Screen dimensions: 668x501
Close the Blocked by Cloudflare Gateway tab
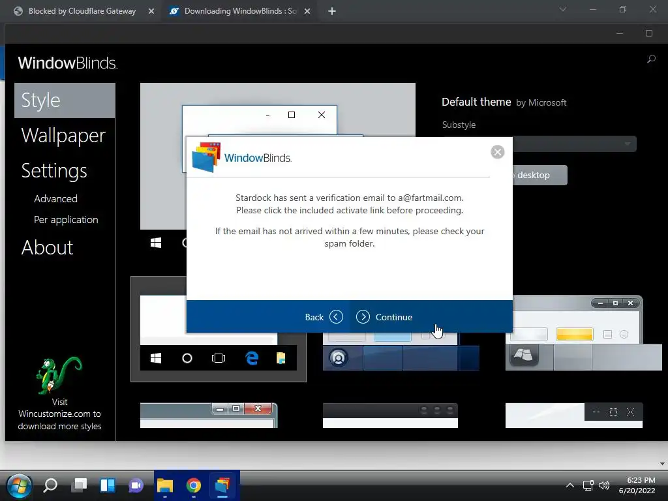coord(151,12)
